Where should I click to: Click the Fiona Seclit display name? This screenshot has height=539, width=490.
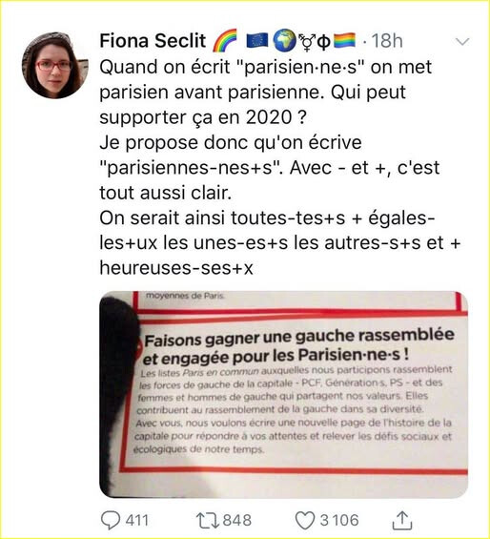(x=153, y=41)
